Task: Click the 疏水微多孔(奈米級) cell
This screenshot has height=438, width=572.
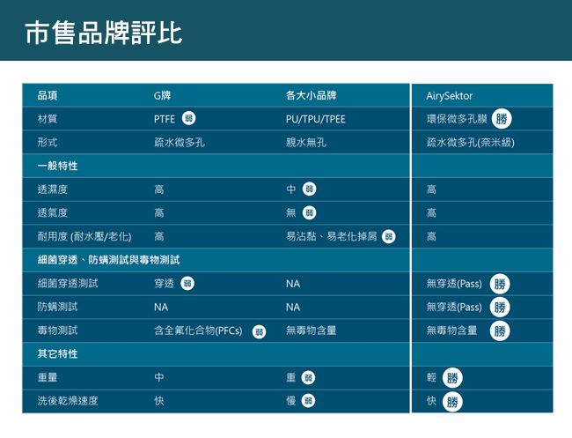Action: [471, 143]
